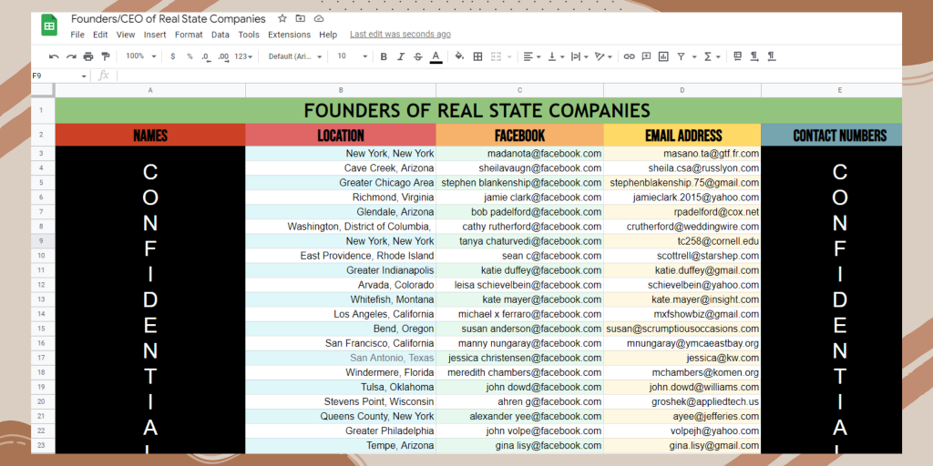Click the last paragraph-mark text direction icon
The image size is (933, 466).
[x=771, y=56]
